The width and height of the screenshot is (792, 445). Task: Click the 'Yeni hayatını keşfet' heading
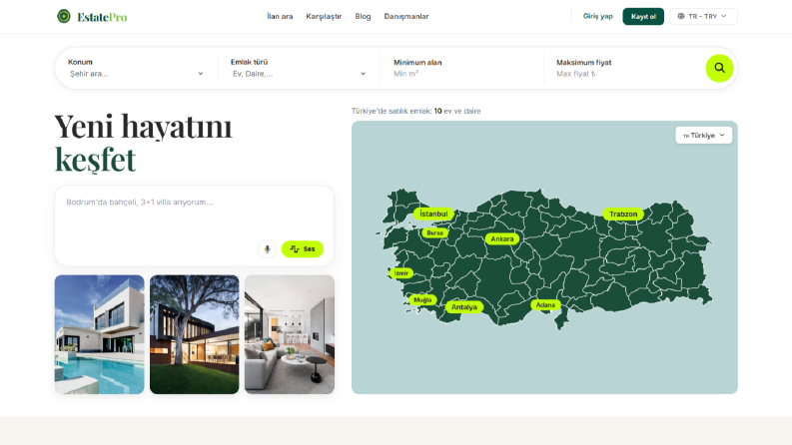pos(143,143)
